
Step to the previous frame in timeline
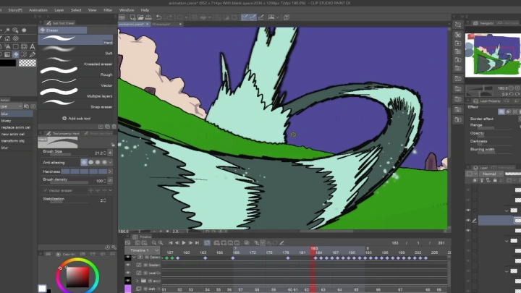click(x=177, y=243)
